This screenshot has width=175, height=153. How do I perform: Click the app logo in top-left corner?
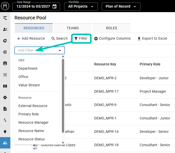(5, 6)
